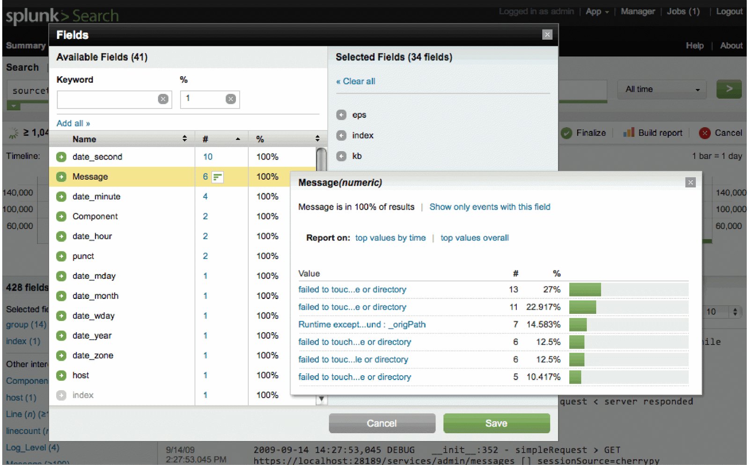
Task: Remove kb from the selected fields
Action: point(342,156)
